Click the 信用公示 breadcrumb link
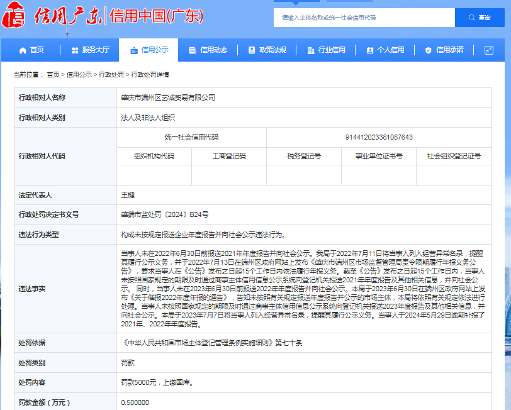This screenshot has height=410, width=511. (x=79, y=75)
